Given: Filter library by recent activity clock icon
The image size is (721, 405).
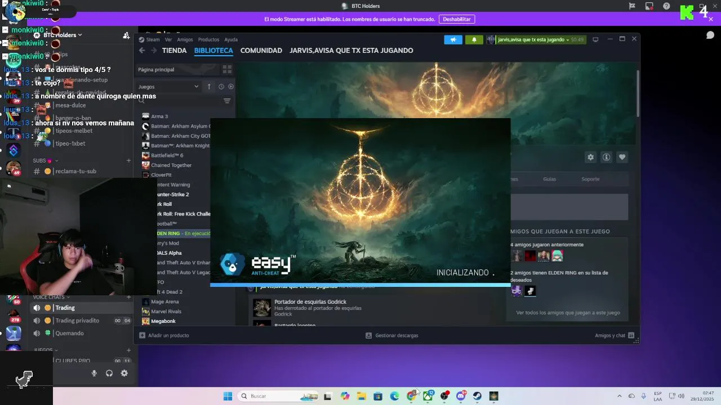Looking at the screenshot, I should (x=221, y=87).
